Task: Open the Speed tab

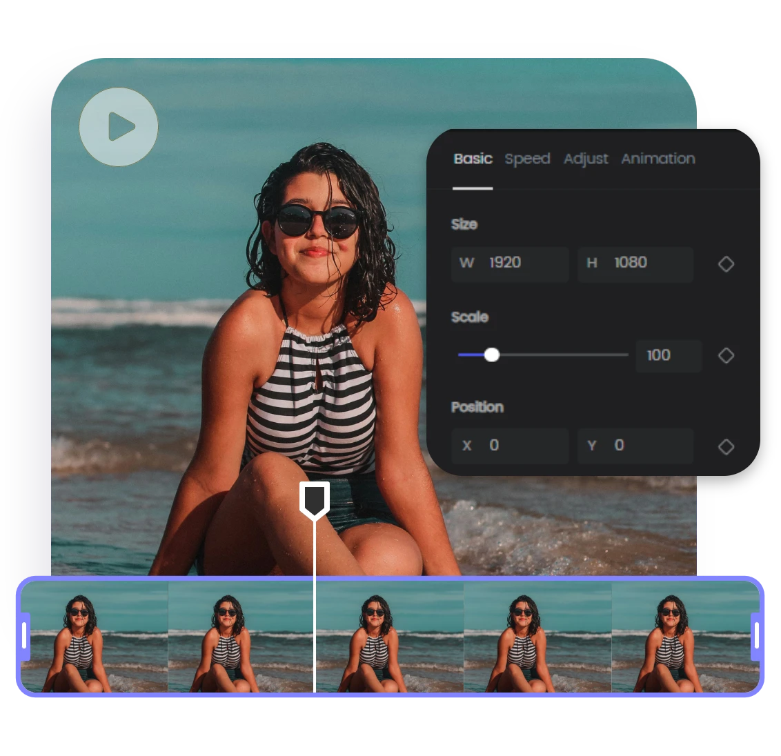Action: tap(527, 159)
